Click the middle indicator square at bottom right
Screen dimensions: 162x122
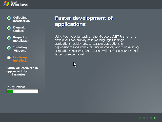(x=147, y=118)
